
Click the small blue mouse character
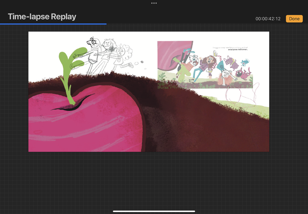[x=244, y=62]
